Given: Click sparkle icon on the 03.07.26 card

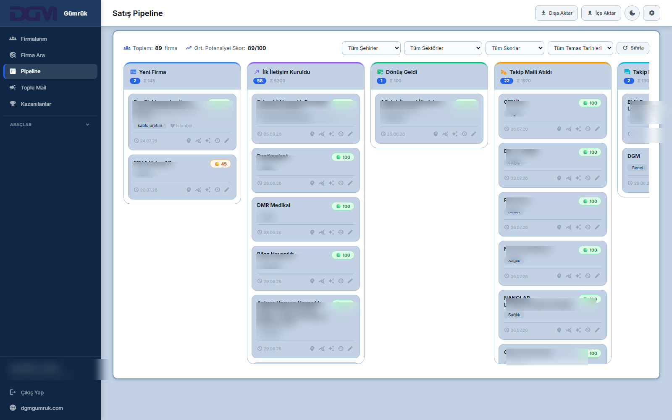Looking at the screenshot, I should [578, 178].
